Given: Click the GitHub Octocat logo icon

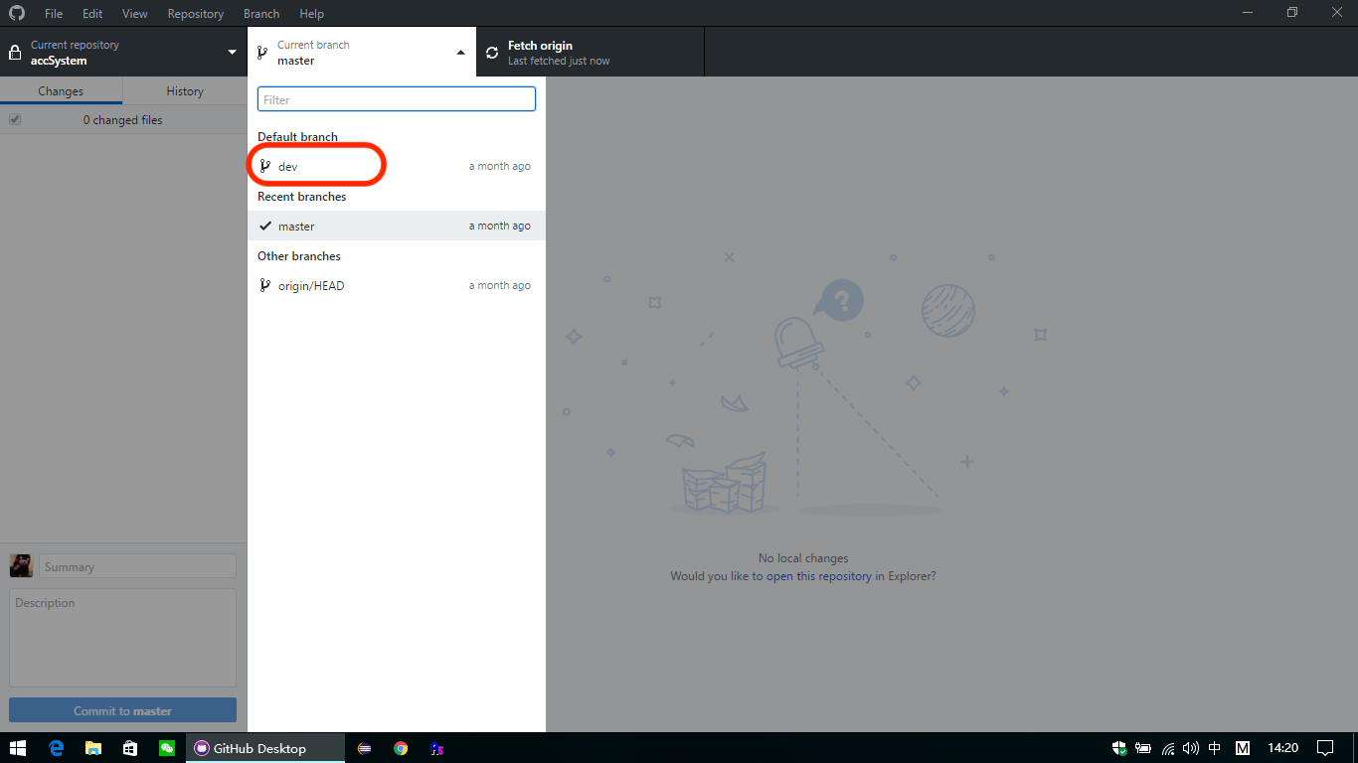Looking at the screenshot, I should [17, 13].
